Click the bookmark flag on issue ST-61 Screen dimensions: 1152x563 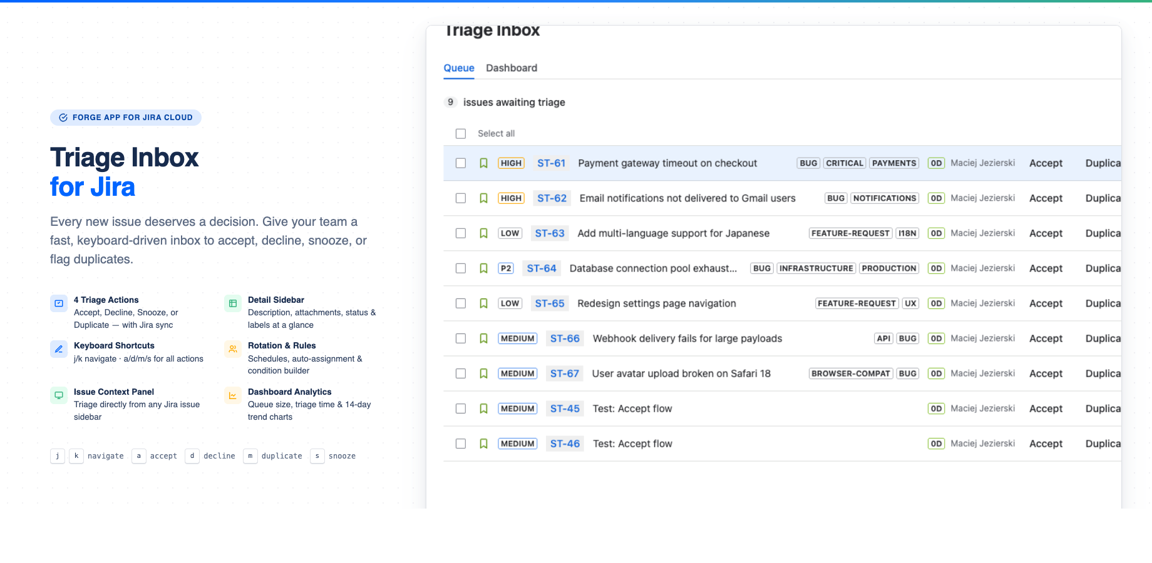(483, 163)
